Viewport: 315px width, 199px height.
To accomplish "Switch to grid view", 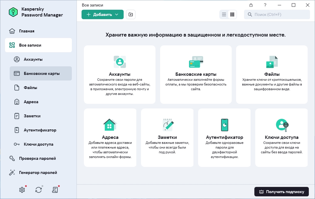I will [232, 14].
